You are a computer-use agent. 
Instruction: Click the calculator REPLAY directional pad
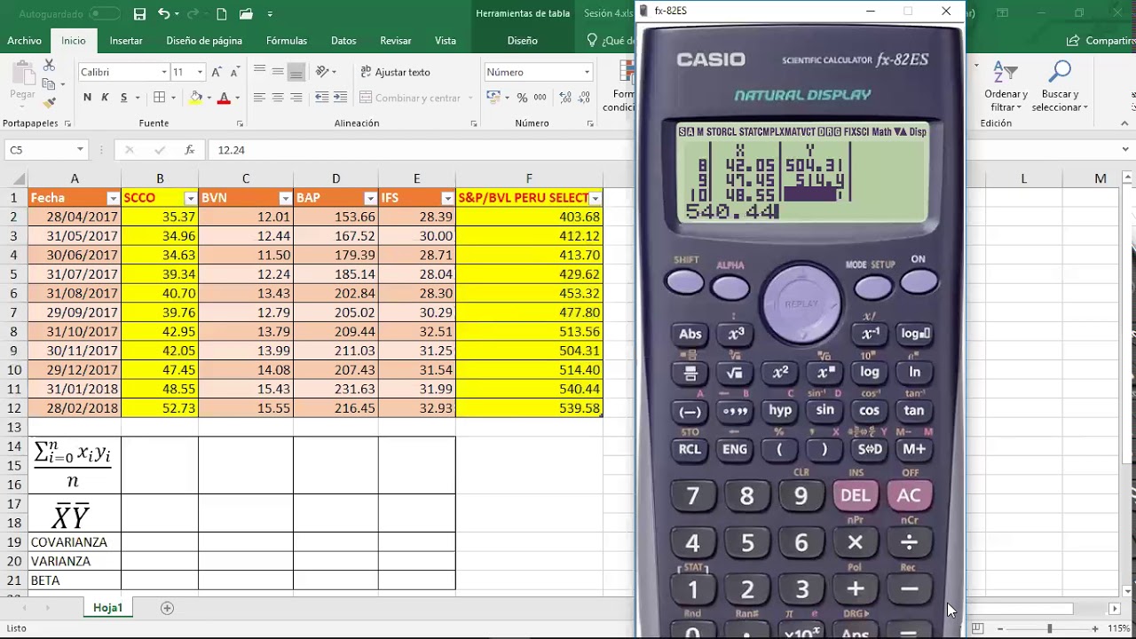click(x=801, y=304)
